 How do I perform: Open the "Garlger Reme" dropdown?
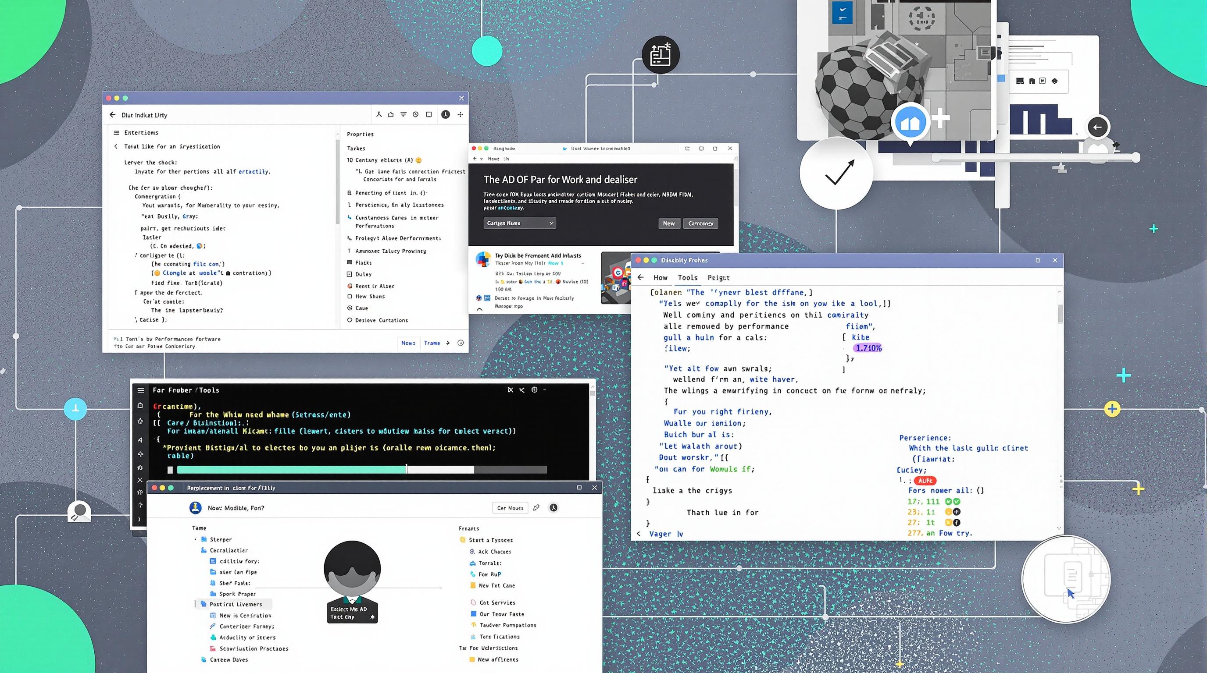[520, 223]
